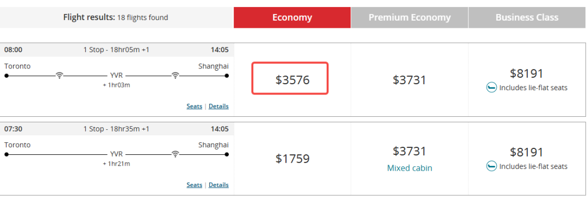This screenshot has height=200, width=587.
Task: Click lie-flat seat icon in second flight row
Action: (x=491, y=166)
